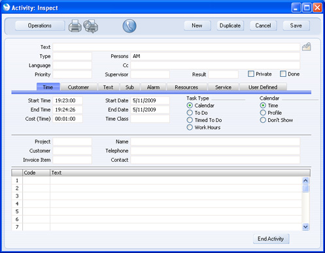
Task: Click the window title bar app icon
Action: (7, 7)
